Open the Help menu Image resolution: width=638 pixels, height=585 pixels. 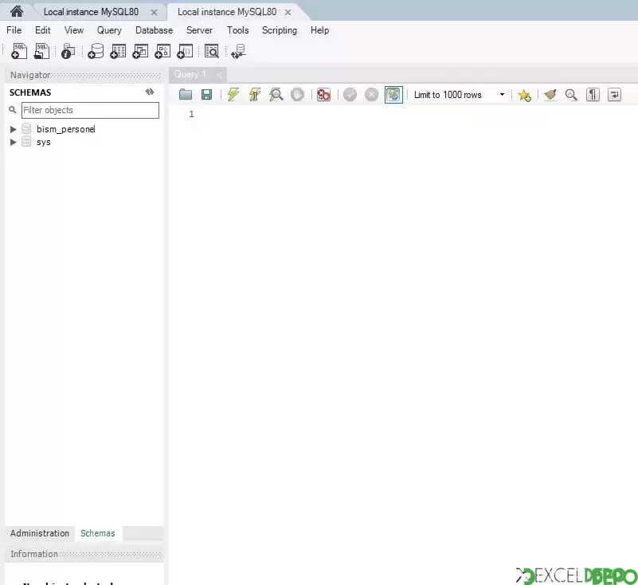(x=320, y=30)
